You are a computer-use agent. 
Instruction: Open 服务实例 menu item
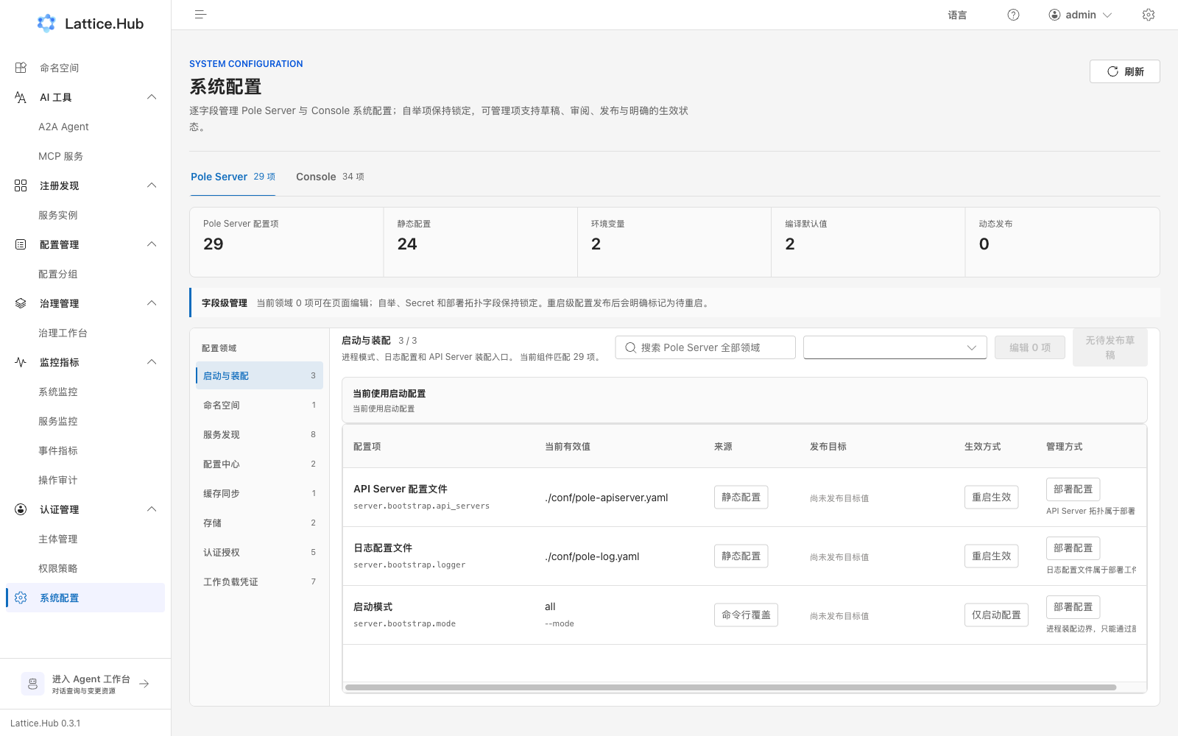pyautogui.click(x=85, y=215)
